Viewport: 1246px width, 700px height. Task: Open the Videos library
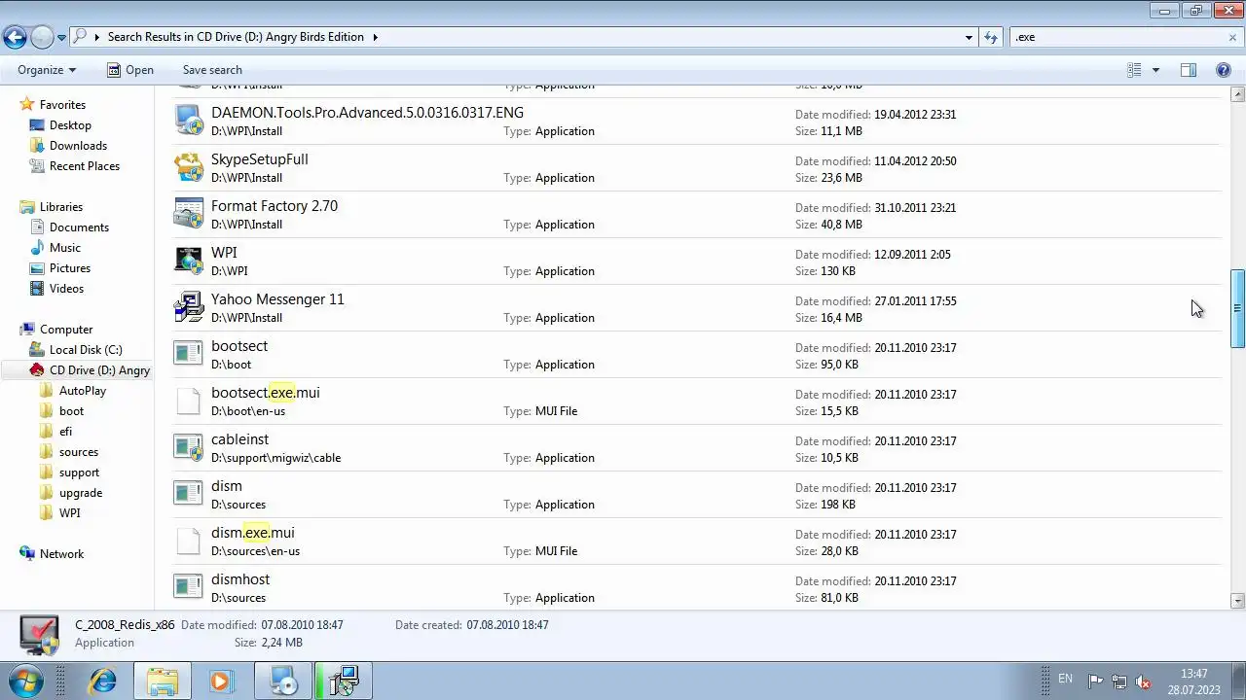pos(66,289)
